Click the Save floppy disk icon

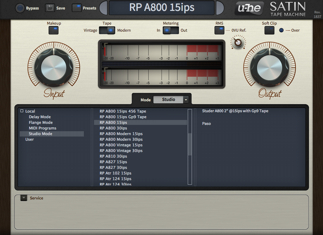click(50, 8)
